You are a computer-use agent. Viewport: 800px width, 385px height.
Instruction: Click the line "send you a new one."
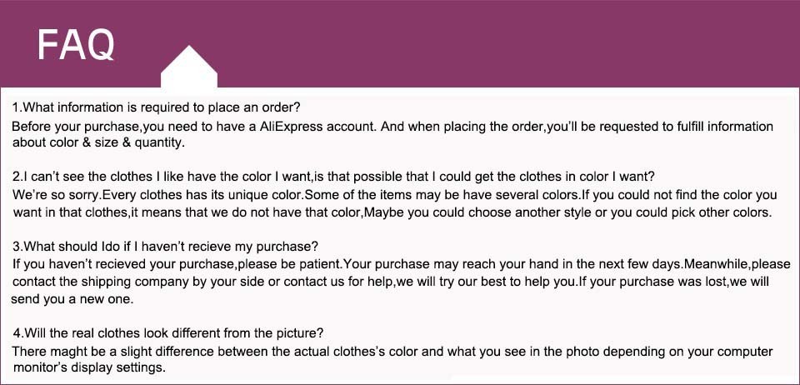tap(73, 298)
